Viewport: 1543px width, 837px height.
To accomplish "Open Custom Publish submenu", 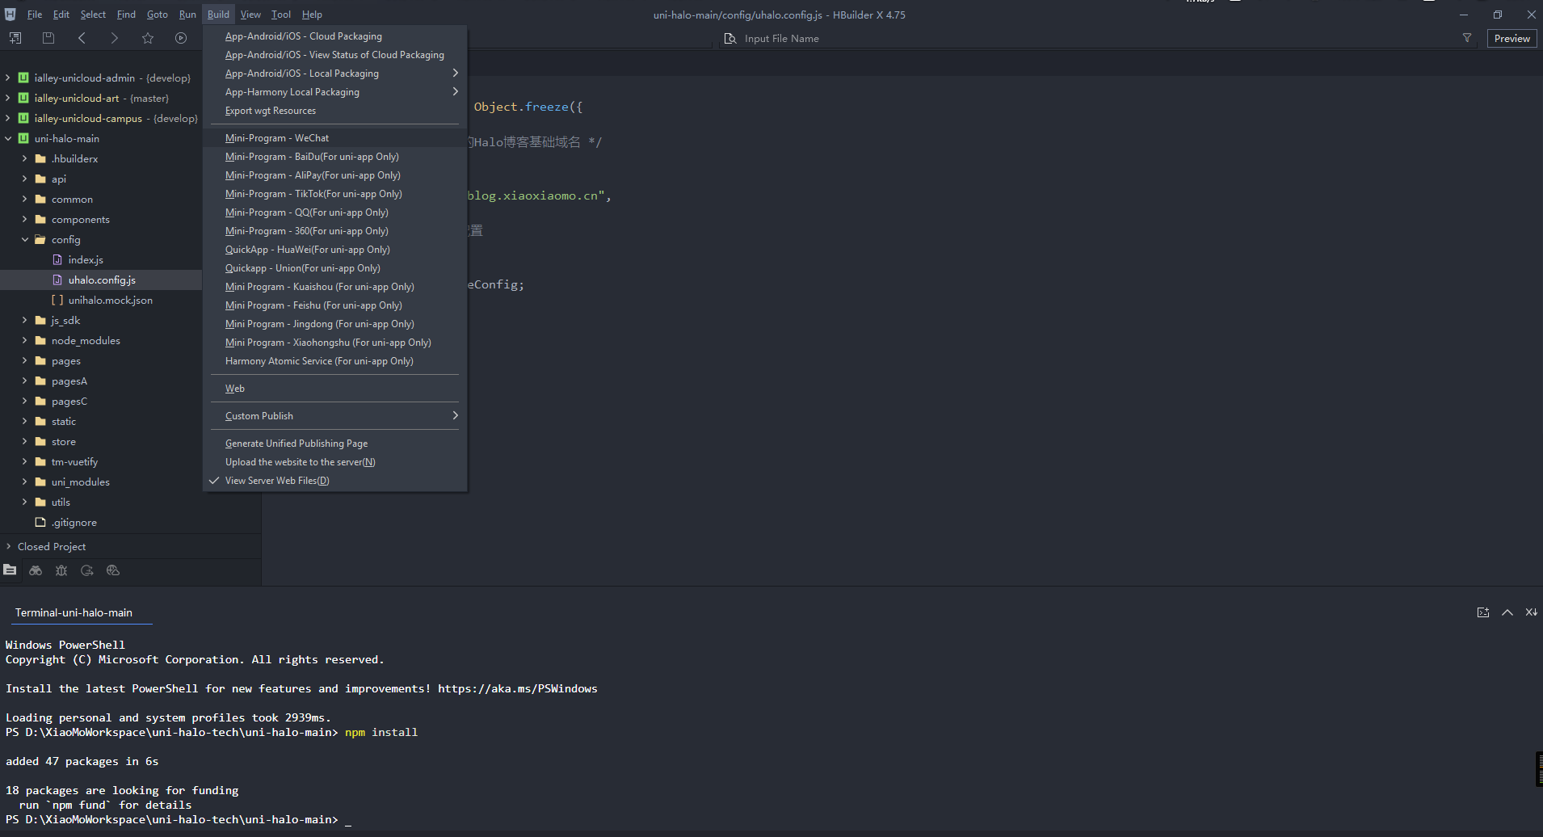I will (x=335, y=416).
